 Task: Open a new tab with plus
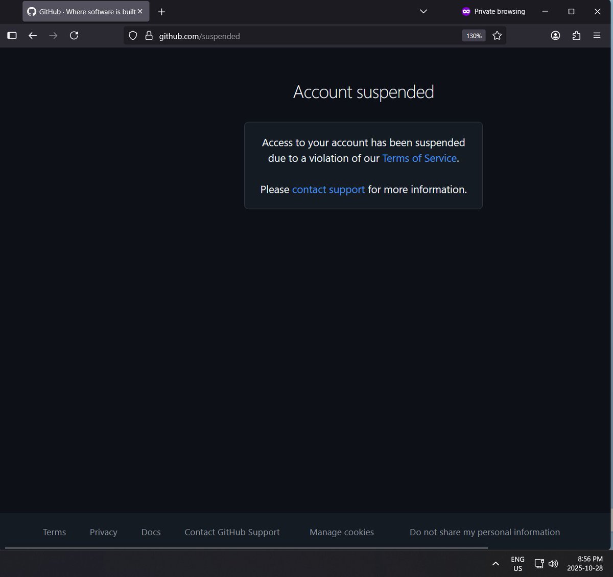pyautogui.click(x=161, y=12)
